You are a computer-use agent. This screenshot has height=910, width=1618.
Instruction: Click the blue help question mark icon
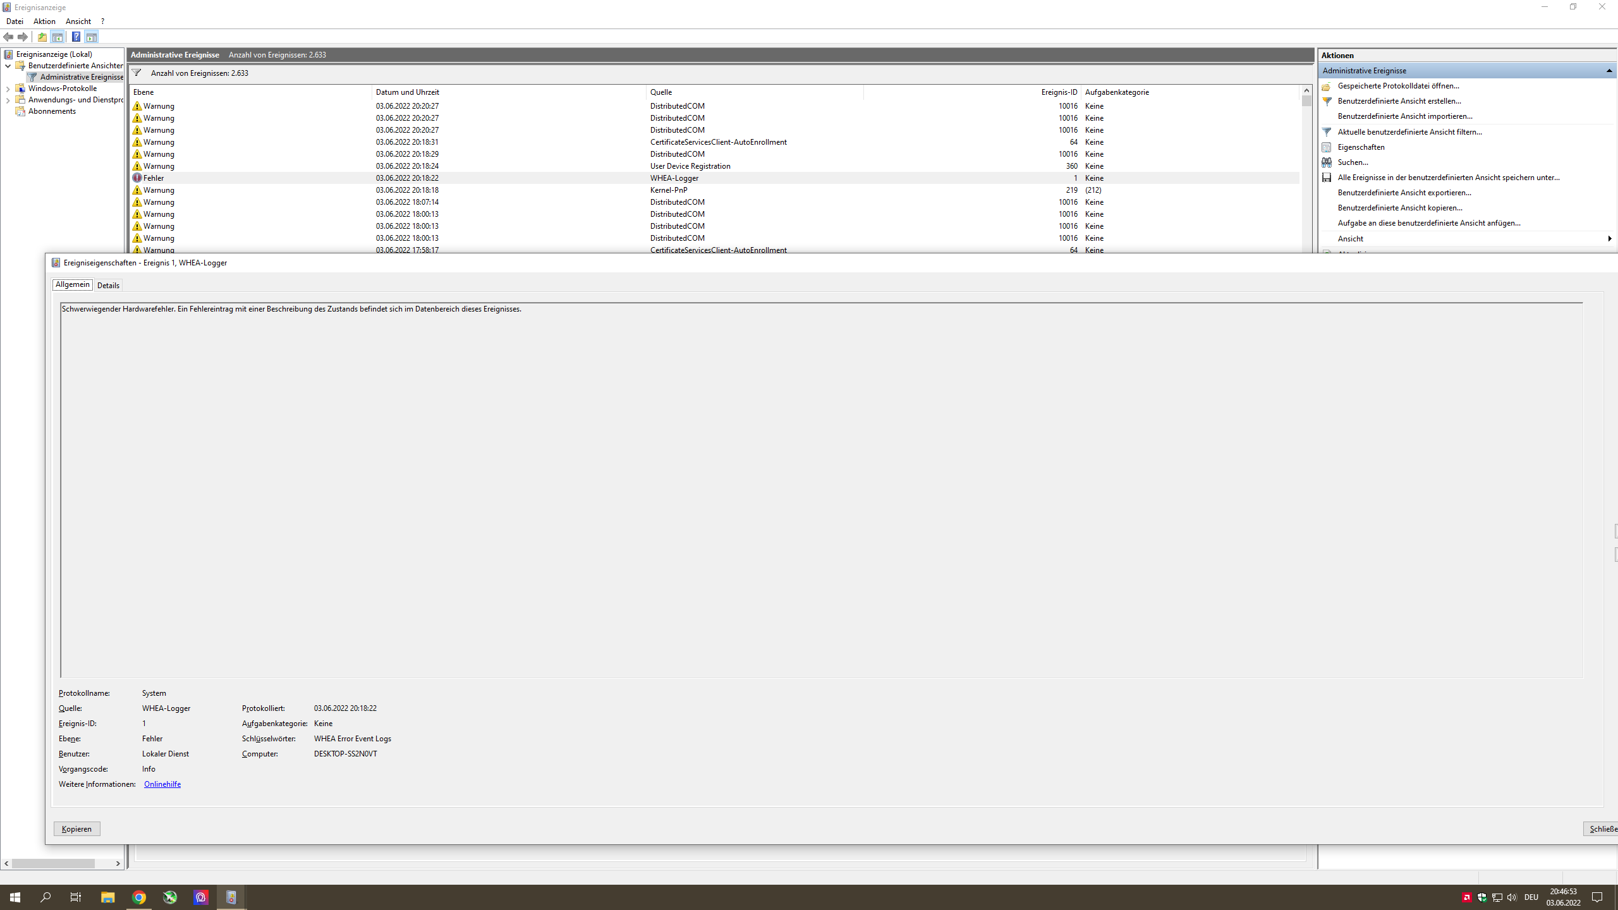[76, 37]
